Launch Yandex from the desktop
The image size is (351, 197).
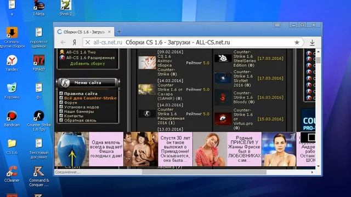pos(12,63)
